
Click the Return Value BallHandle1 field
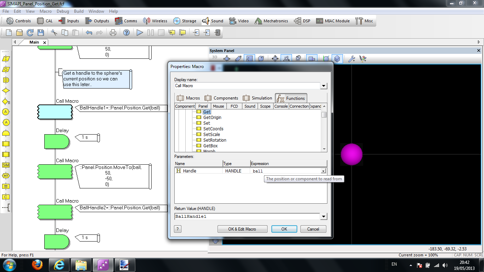tap(247, 216)
